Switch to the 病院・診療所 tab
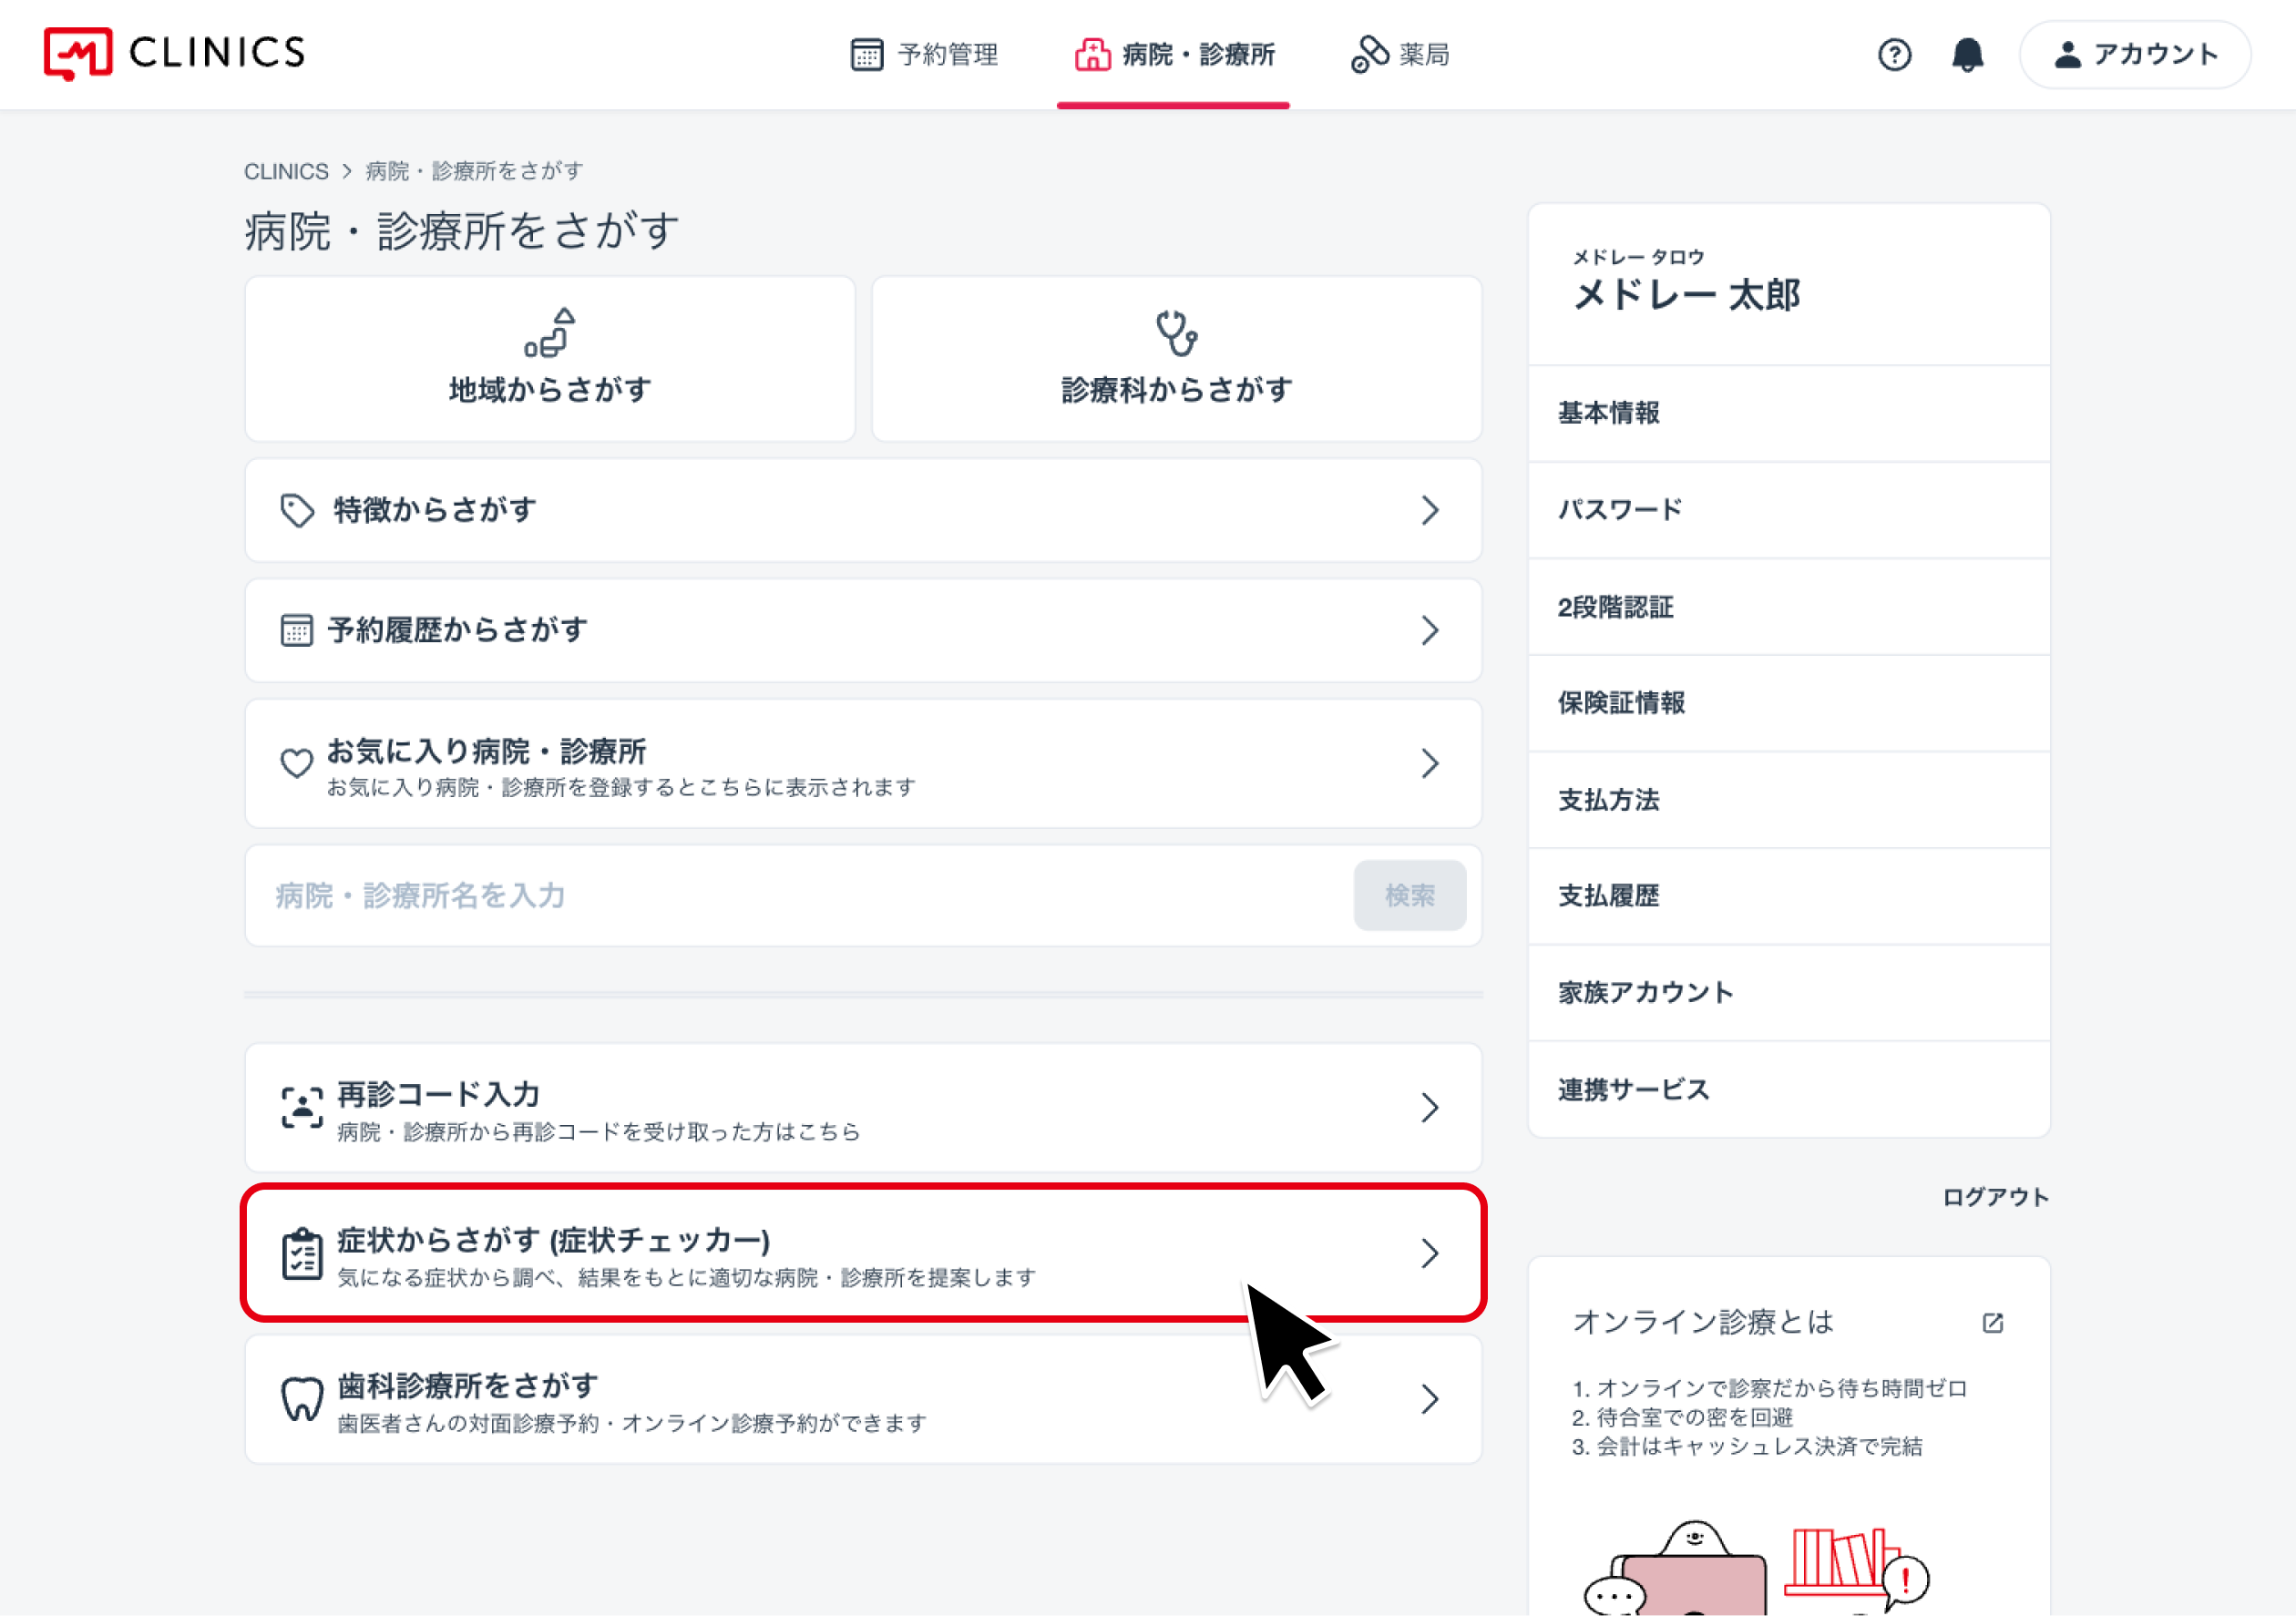 (x=1174, y=55)
